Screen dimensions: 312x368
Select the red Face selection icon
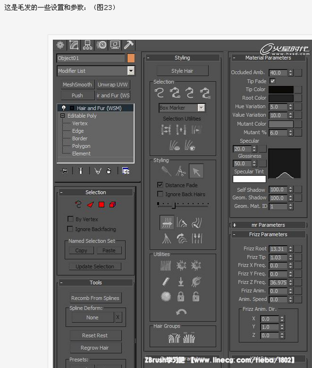90,205
